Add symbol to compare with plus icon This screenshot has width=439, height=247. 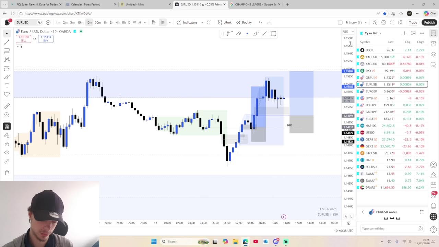tap(48, 22)
